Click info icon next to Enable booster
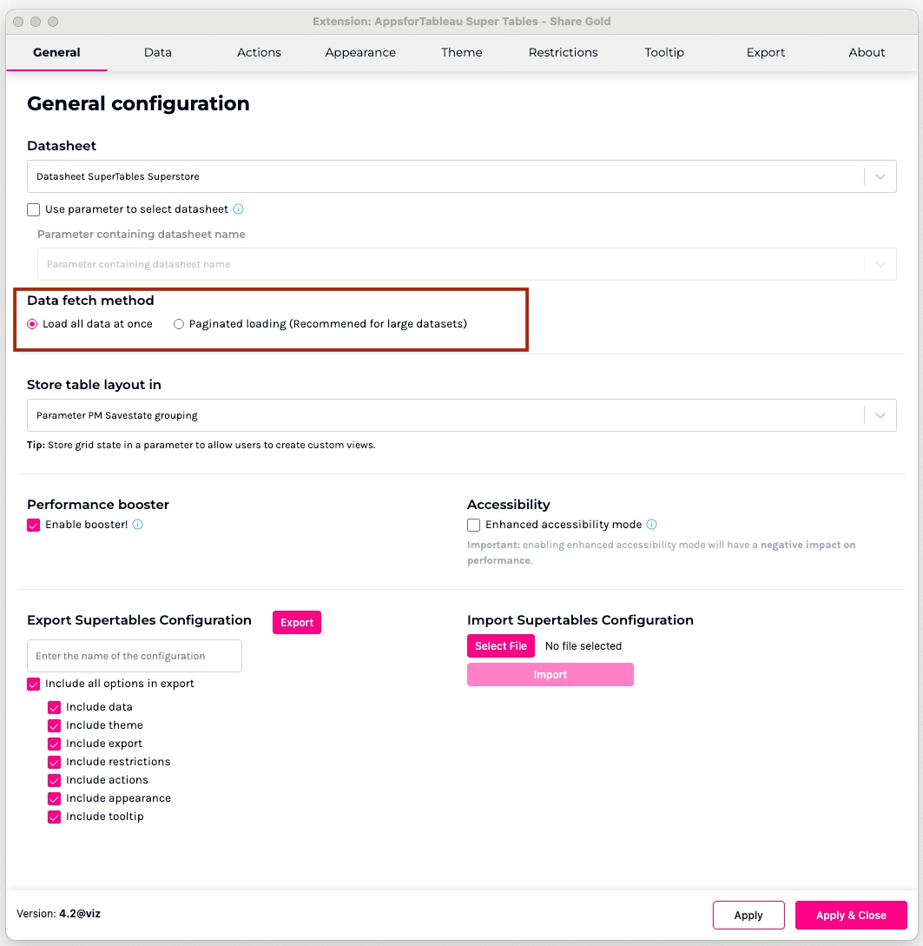Image resolution: width=923 pixels, height=946 pixels. click(x=138, y=525)
